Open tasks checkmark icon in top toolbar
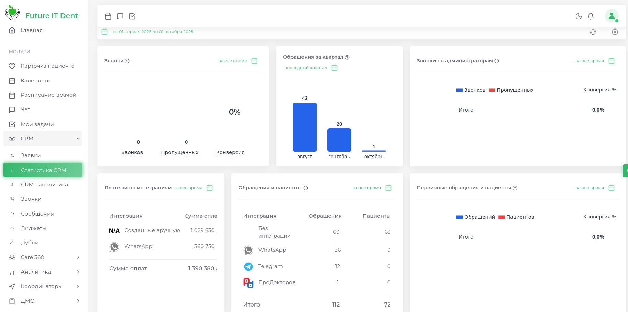The image size is (628, 312). point(132,16)
